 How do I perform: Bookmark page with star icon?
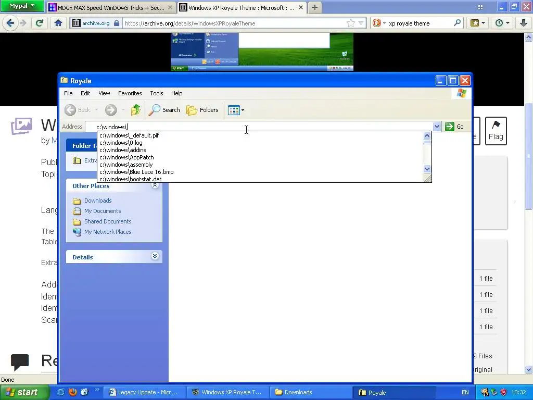click(351, 23)
